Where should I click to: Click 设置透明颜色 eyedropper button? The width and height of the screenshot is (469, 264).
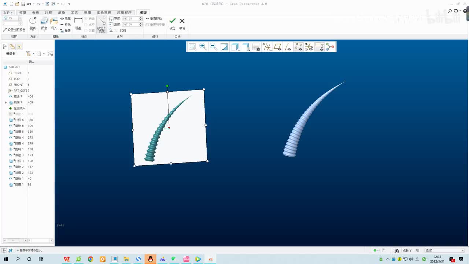[x=14, y=30]
